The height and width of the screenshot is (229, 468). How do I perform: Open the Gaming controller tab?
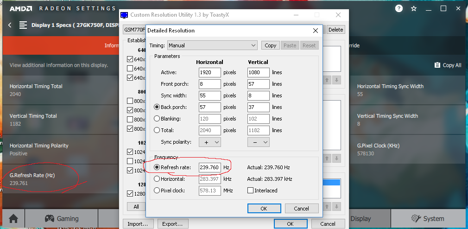point(61,218)
